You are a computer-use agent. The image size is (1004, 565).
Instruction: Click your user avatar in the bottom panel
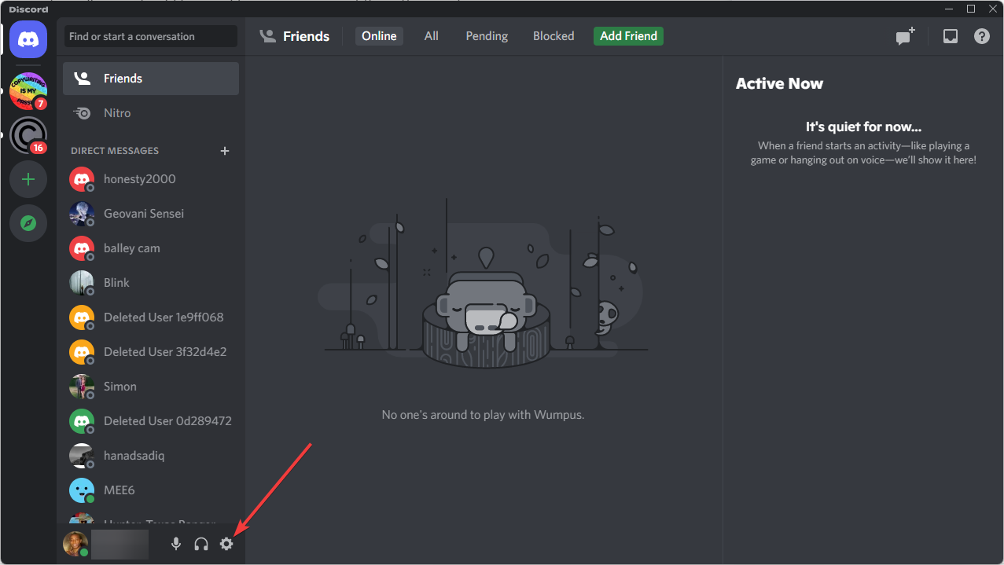pyautogui.click(x=75, y=544)
